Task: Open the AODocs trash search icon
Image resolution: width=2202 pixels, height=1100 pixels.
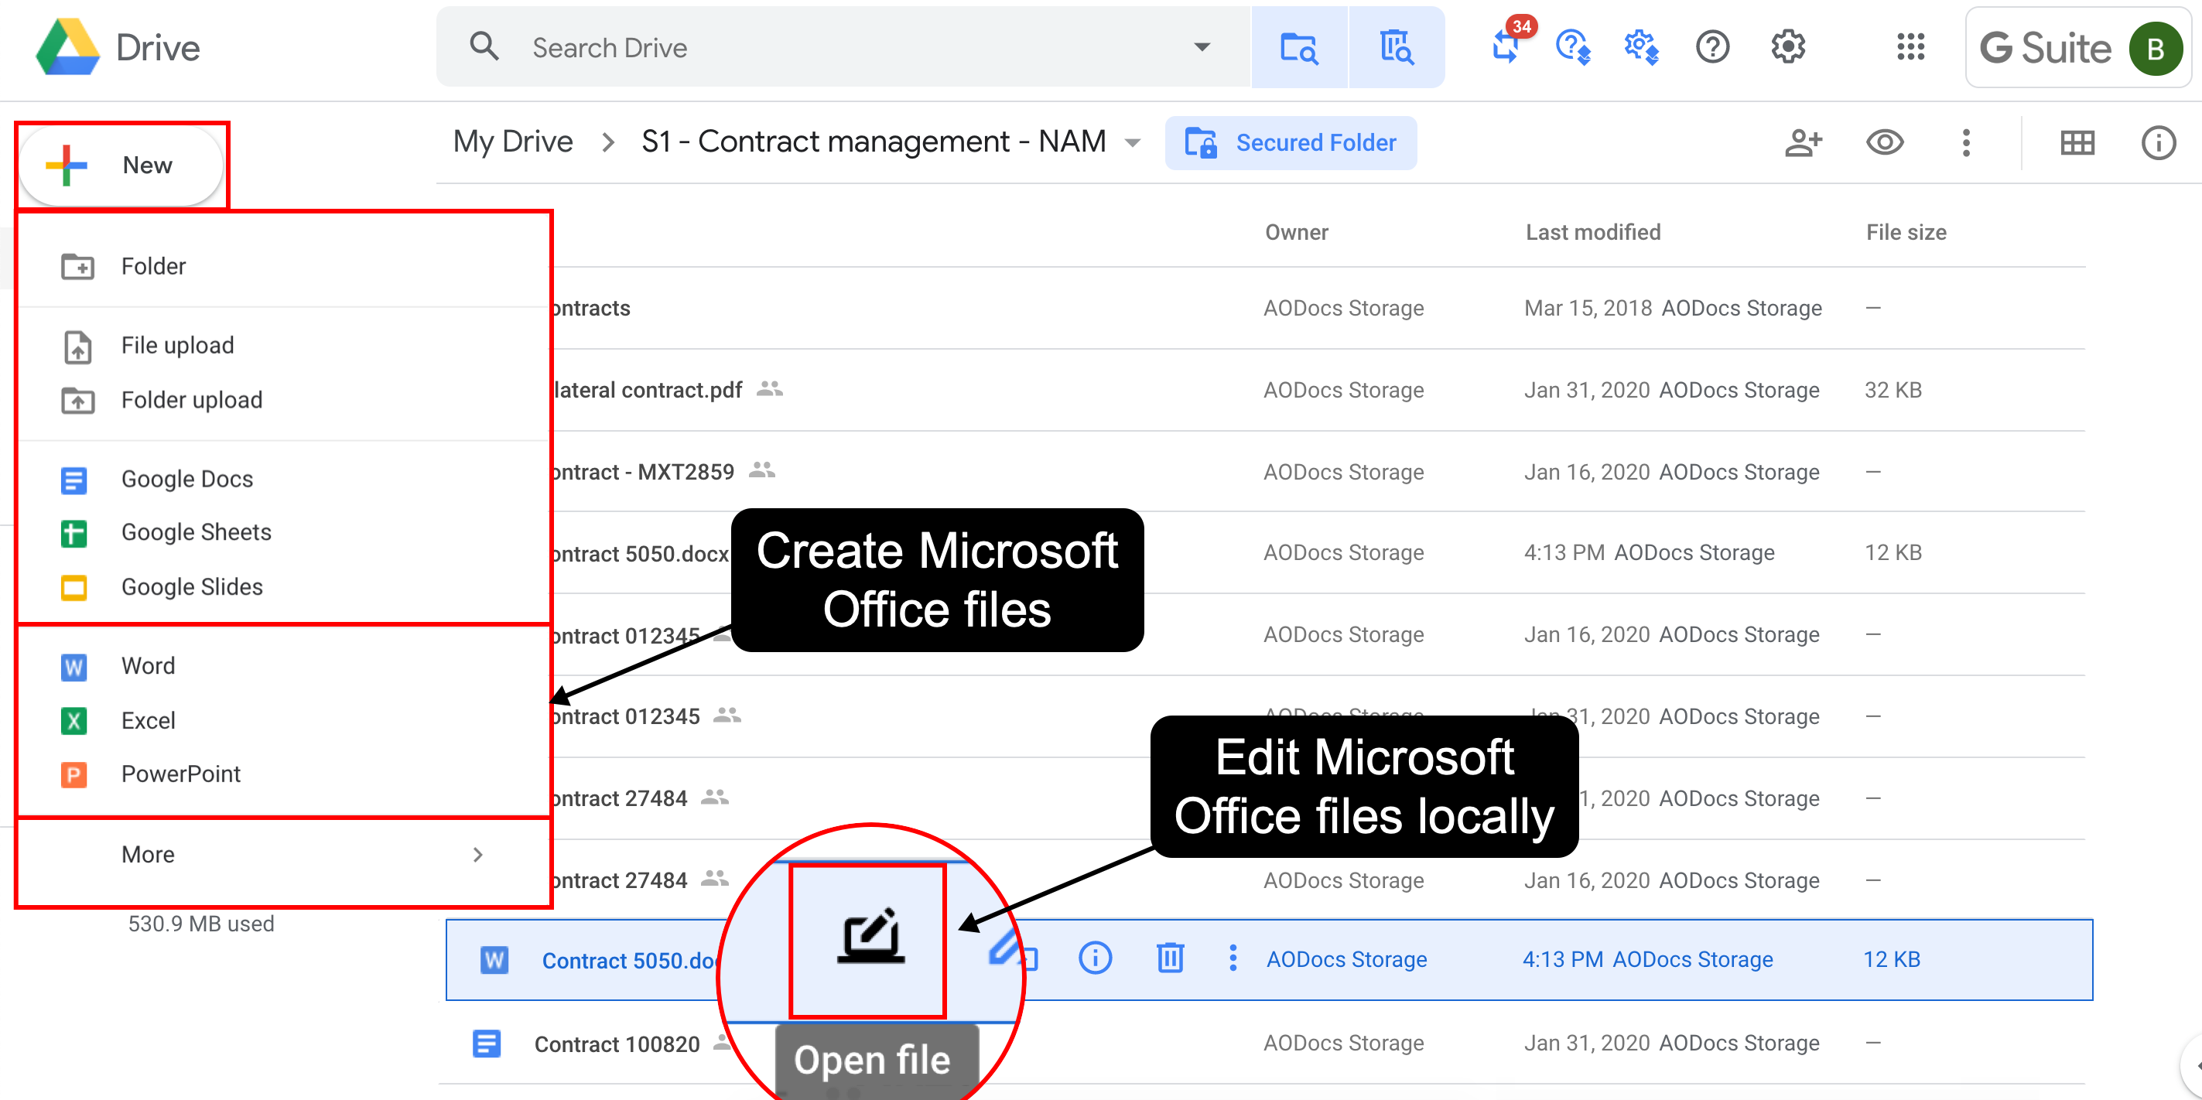Action: point(1397,47)
